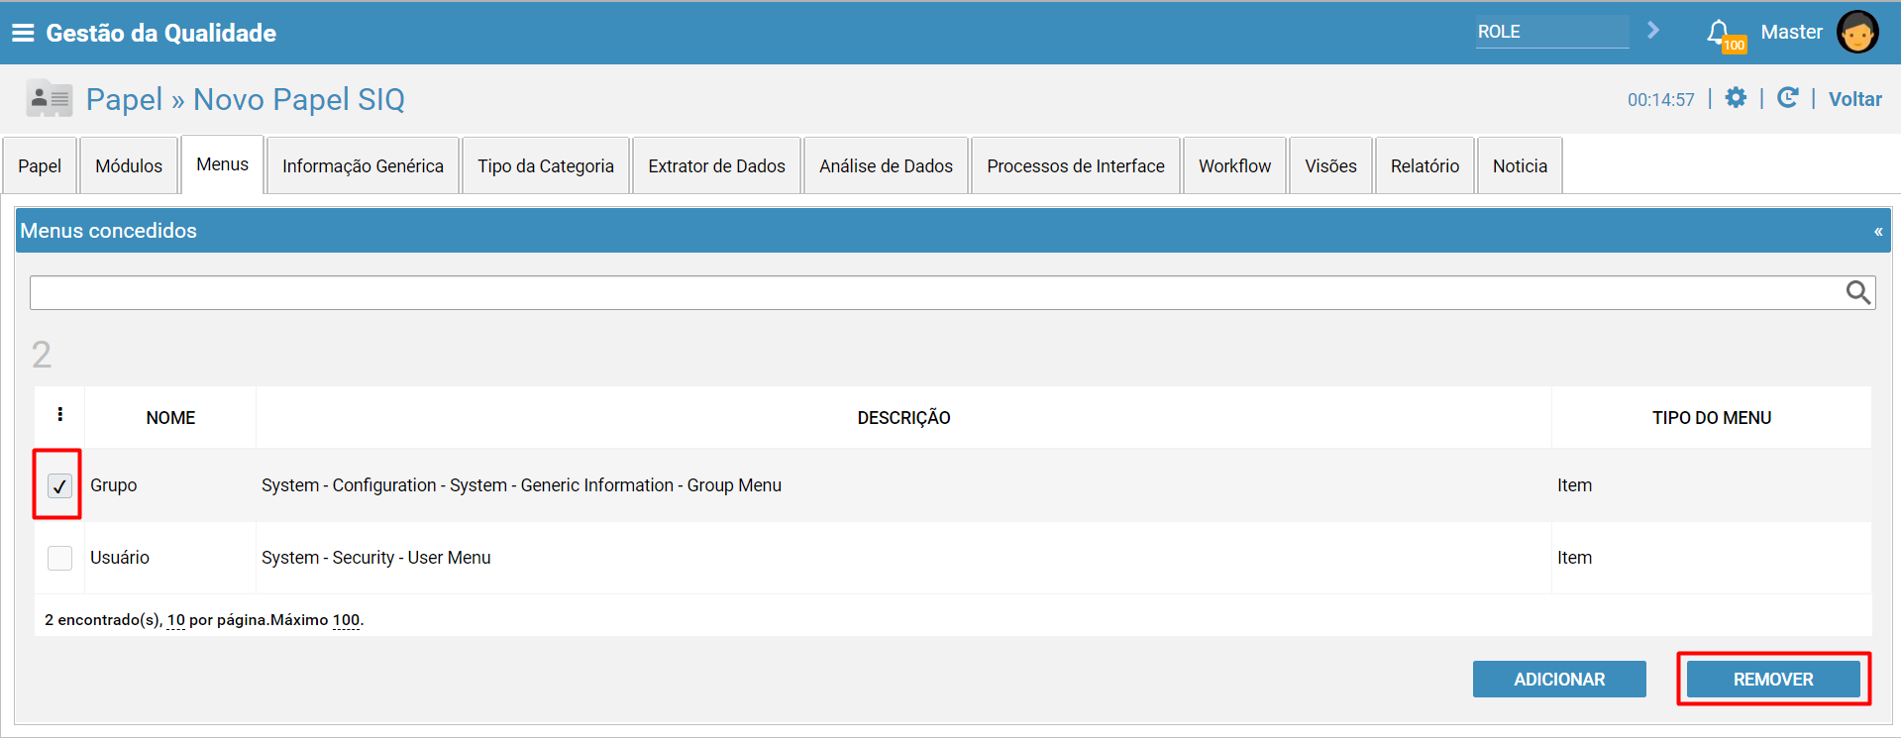
Task: Open the hamburger main menu
Action: click(23, 33)
